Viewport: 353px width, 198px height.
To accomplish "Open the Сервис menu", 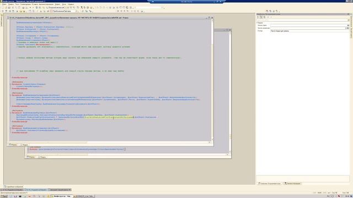I will (x=57, y=4).
